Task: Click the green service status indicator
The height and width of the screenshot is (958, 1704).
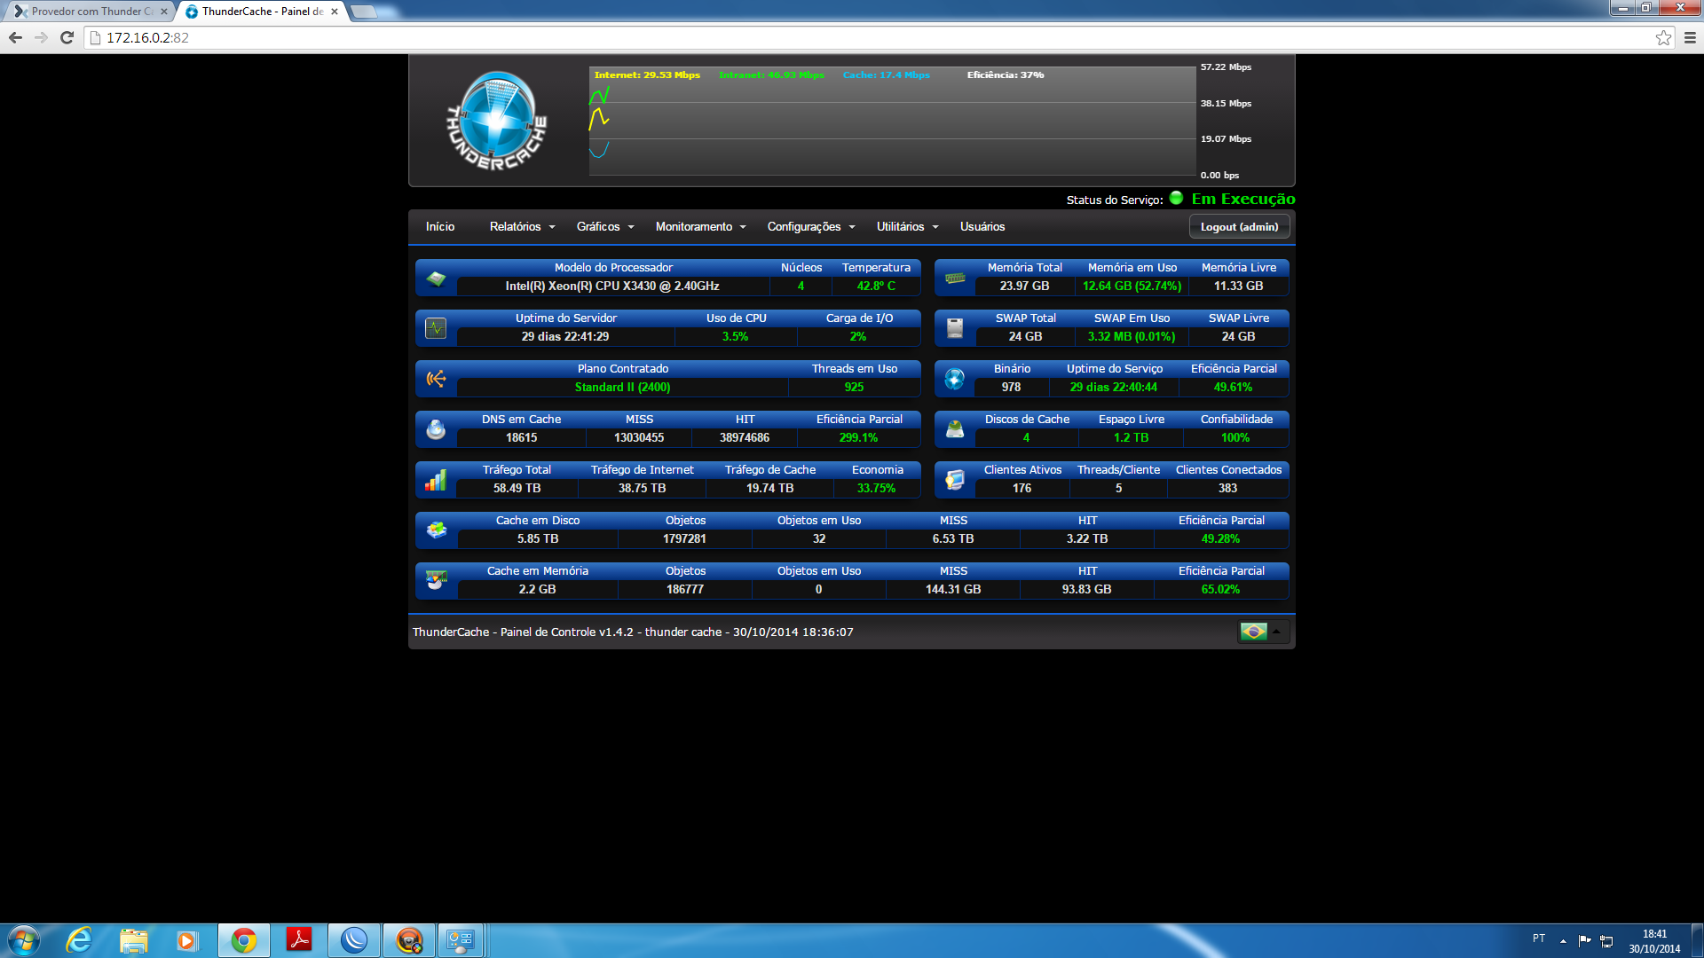Action: 1176,199
